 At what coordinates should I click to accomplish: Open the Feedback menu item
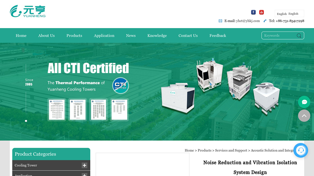coord(218,36)
